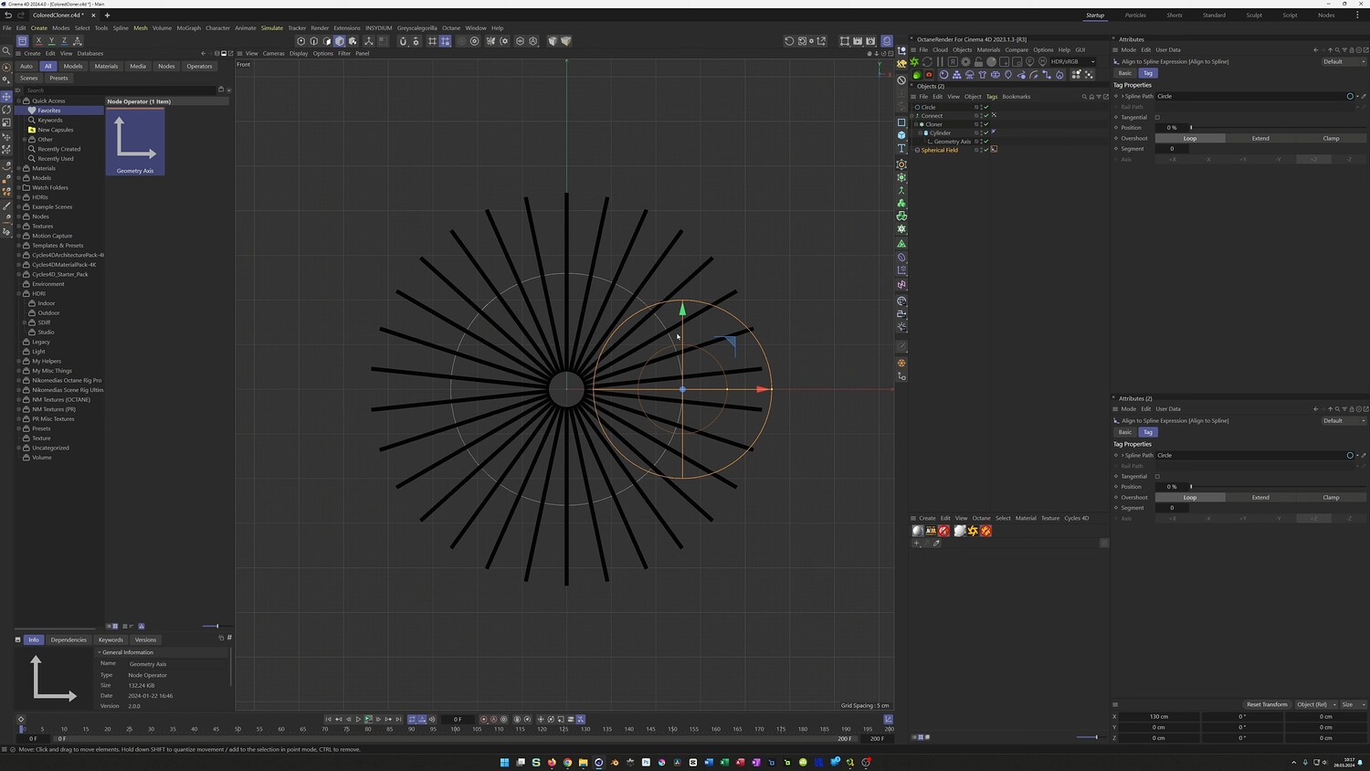Image resolution: width=1370 pixels, height=771 pixels.
Task: Expand the Other category in Quick Access
Action: point(25,140)
